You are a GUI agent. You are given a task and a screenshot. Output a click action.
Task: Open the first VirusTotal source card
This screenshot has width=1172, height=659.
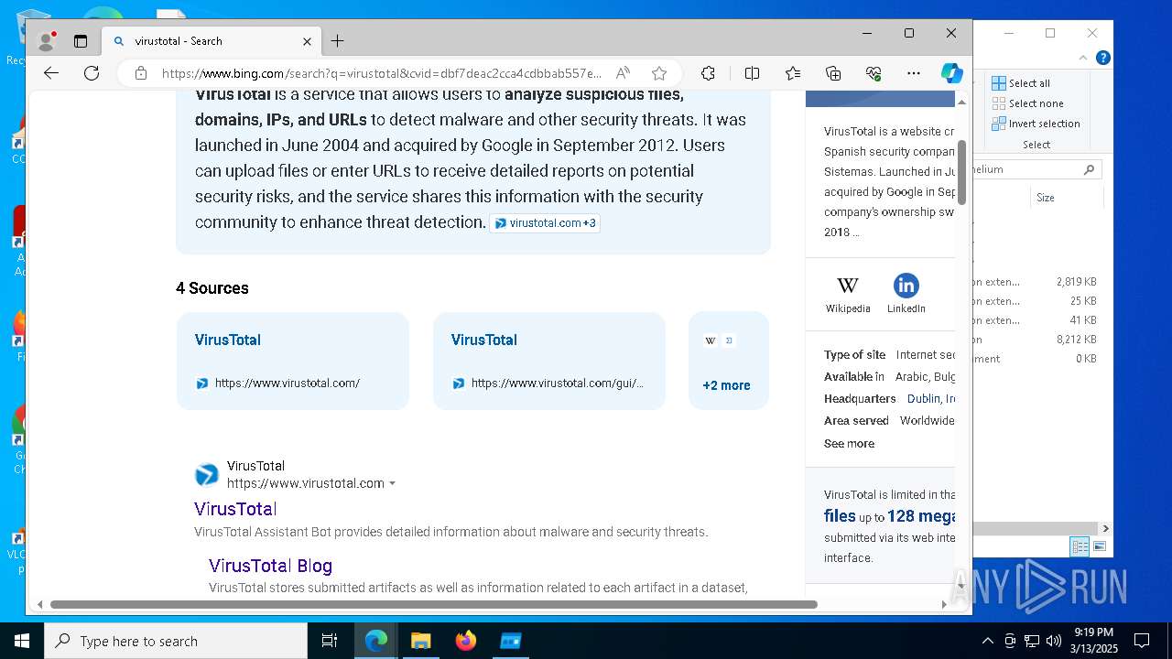(x=293, y=361)
